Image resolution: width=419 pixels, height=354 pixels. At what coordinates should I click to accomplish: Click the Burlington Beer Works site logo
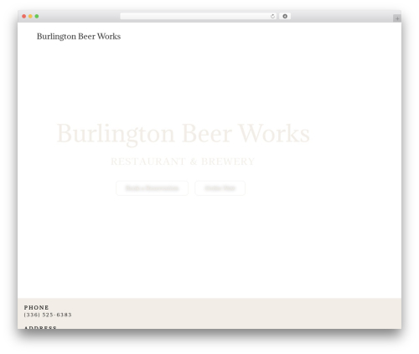tap(79, 37)
